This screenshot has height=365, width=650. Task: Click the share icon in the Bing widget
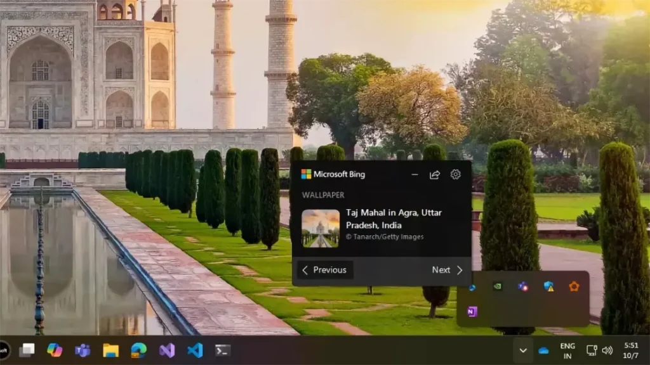tap(434, 174)
